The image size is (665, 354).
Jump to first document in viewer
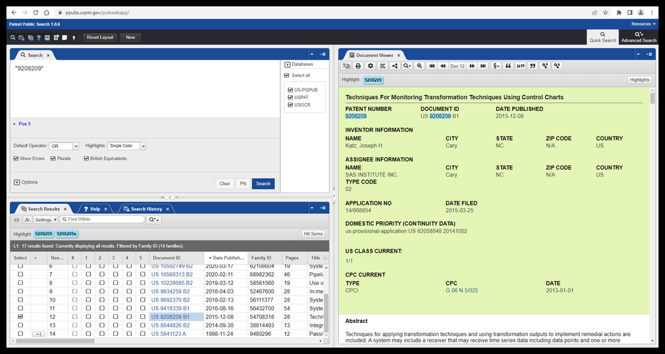[432, 66]
